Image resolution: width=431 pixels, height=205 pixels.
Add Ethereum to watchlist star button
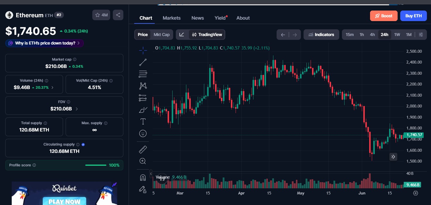click(101, 15)
